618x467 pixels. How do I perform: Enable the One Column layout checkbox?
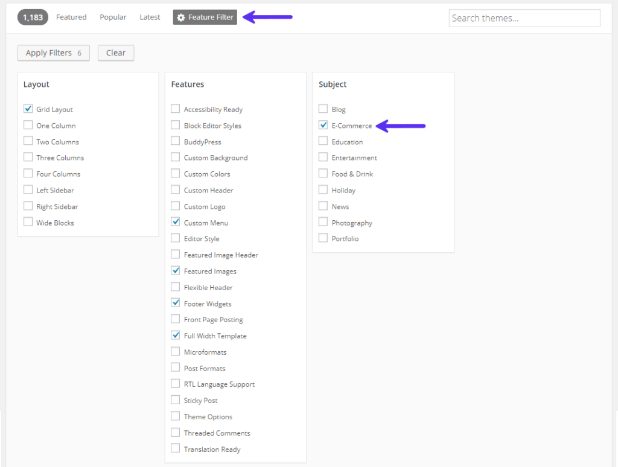click(28, 125)
